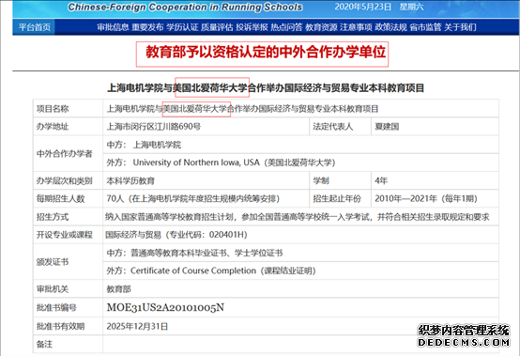This screenshot has width=520, height=356.
Task: Open the 学历认证 menu item
Action: [x=182, y=27]
